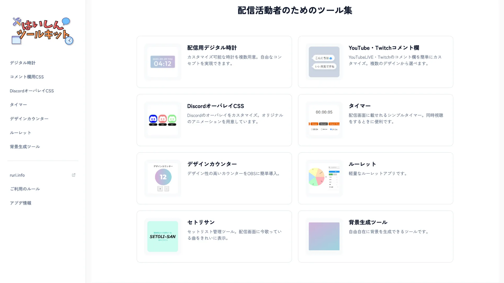
Task: Click description セットリスト管理ツール
Action: (x=234, y=235)
